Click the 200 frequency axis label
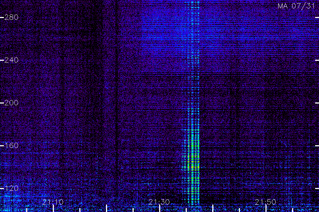 point(11,103)
